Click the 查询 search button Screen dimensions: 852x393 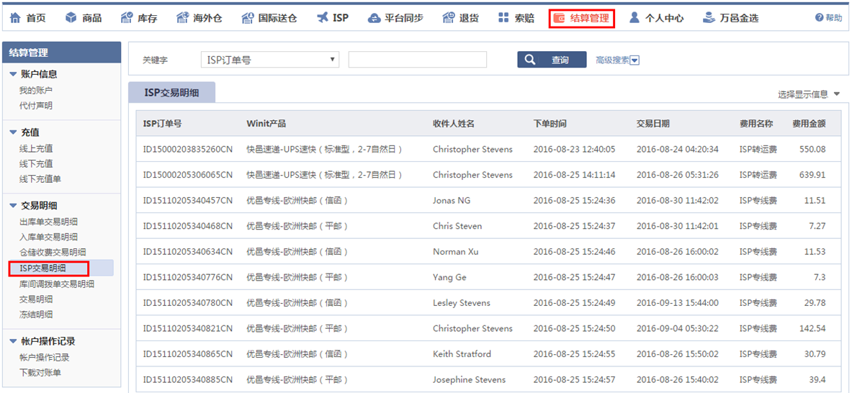pyautogui.click(x=552, y=60)
